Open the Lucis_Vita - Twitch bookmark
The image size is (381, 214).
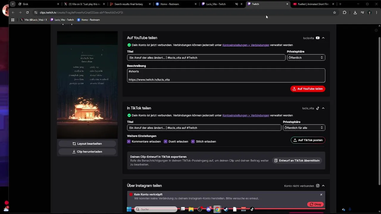click(x=62, y=20)
